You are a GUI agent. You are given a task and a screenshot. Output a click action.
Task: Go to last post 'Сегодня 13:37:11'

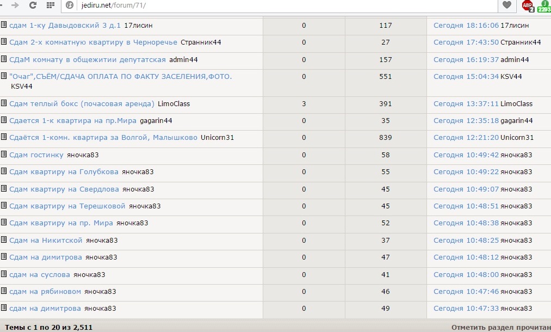(466, 104)
